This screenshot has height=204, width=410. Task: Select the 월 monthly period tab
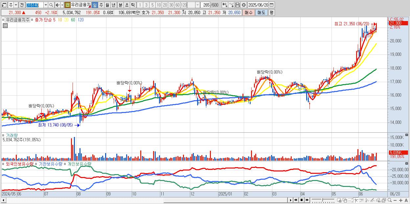tap(107, 5)
